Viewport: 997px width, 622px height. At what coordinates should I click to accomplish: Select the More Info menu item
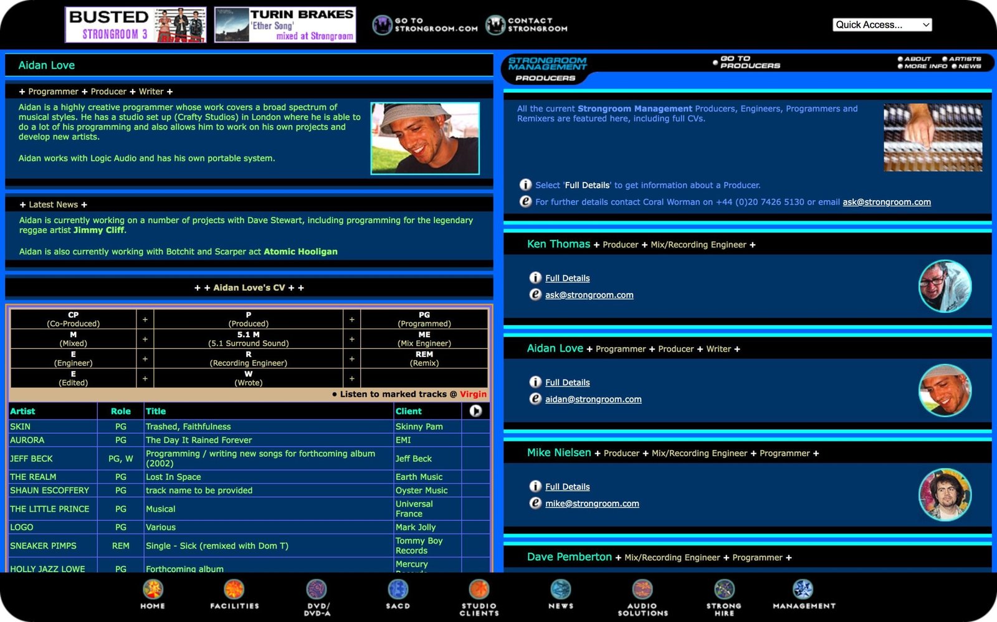tap(925, 66)
